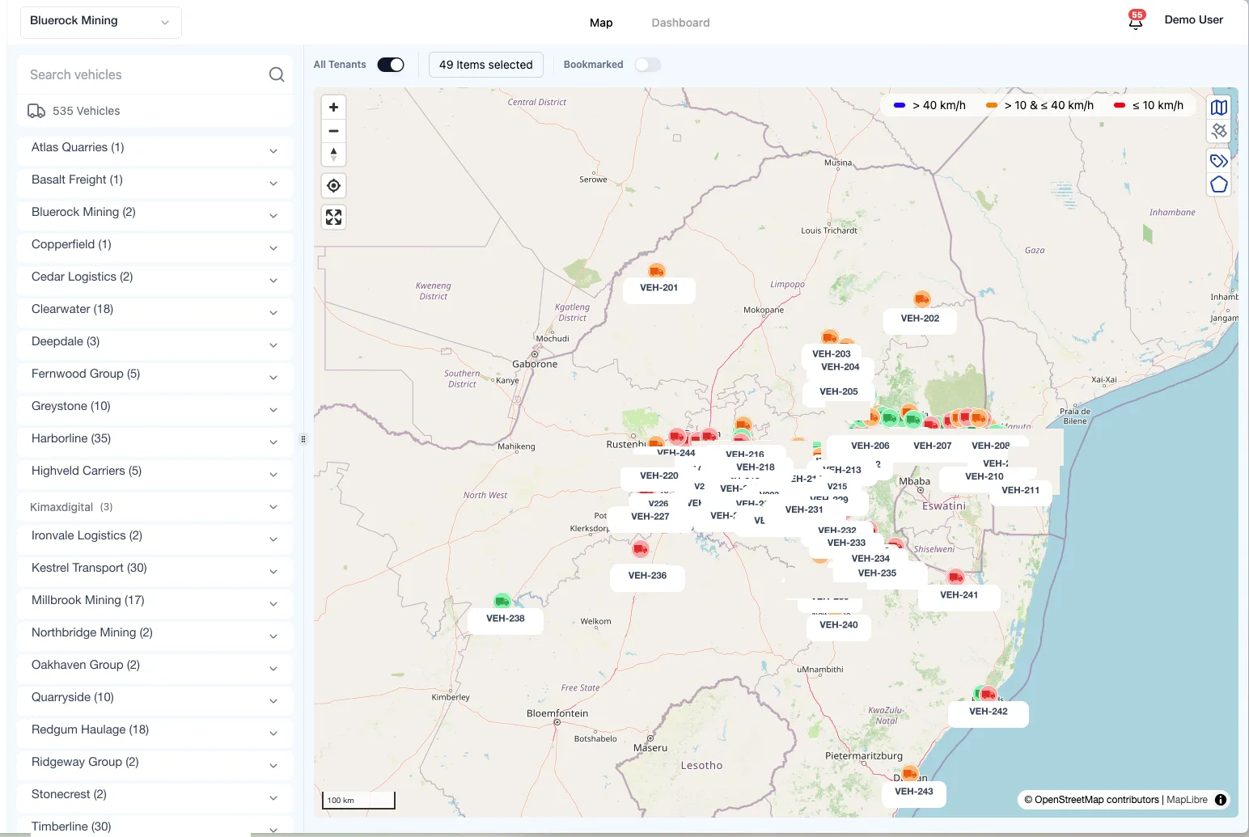This screenshot has height=837, width=1249.
Task: Enter fullscreen map view
Action: [333, 217]
